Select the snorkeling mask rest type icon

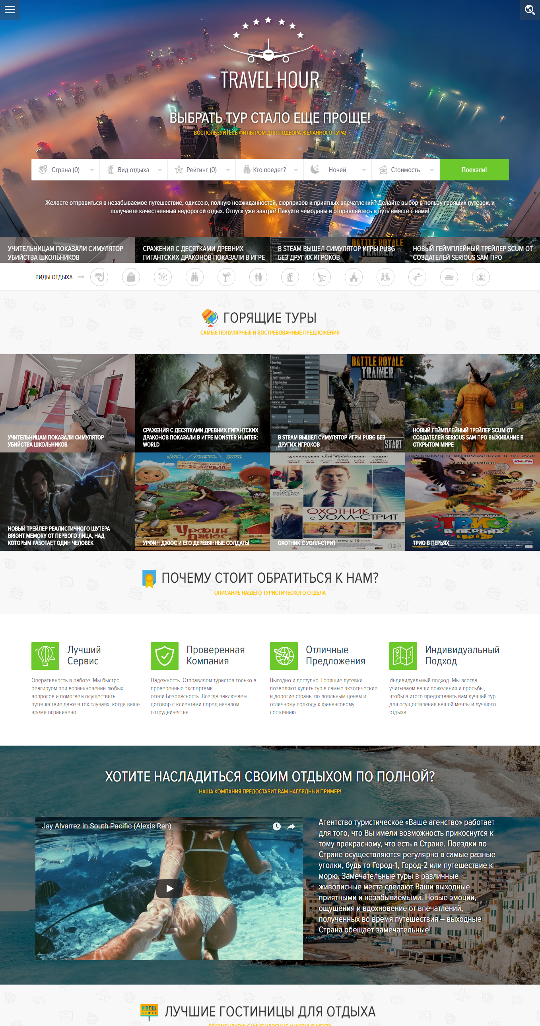(x=99, y=277)
